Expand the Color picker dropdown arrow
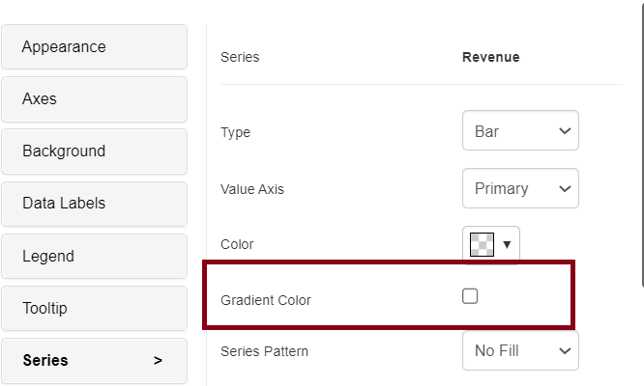 [x=507, y=245]
